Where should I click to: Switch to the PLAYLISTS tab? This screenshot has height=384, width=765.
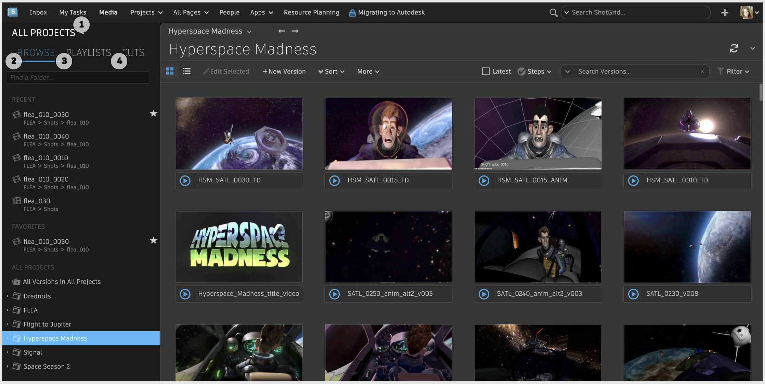[x=89, y=52]
